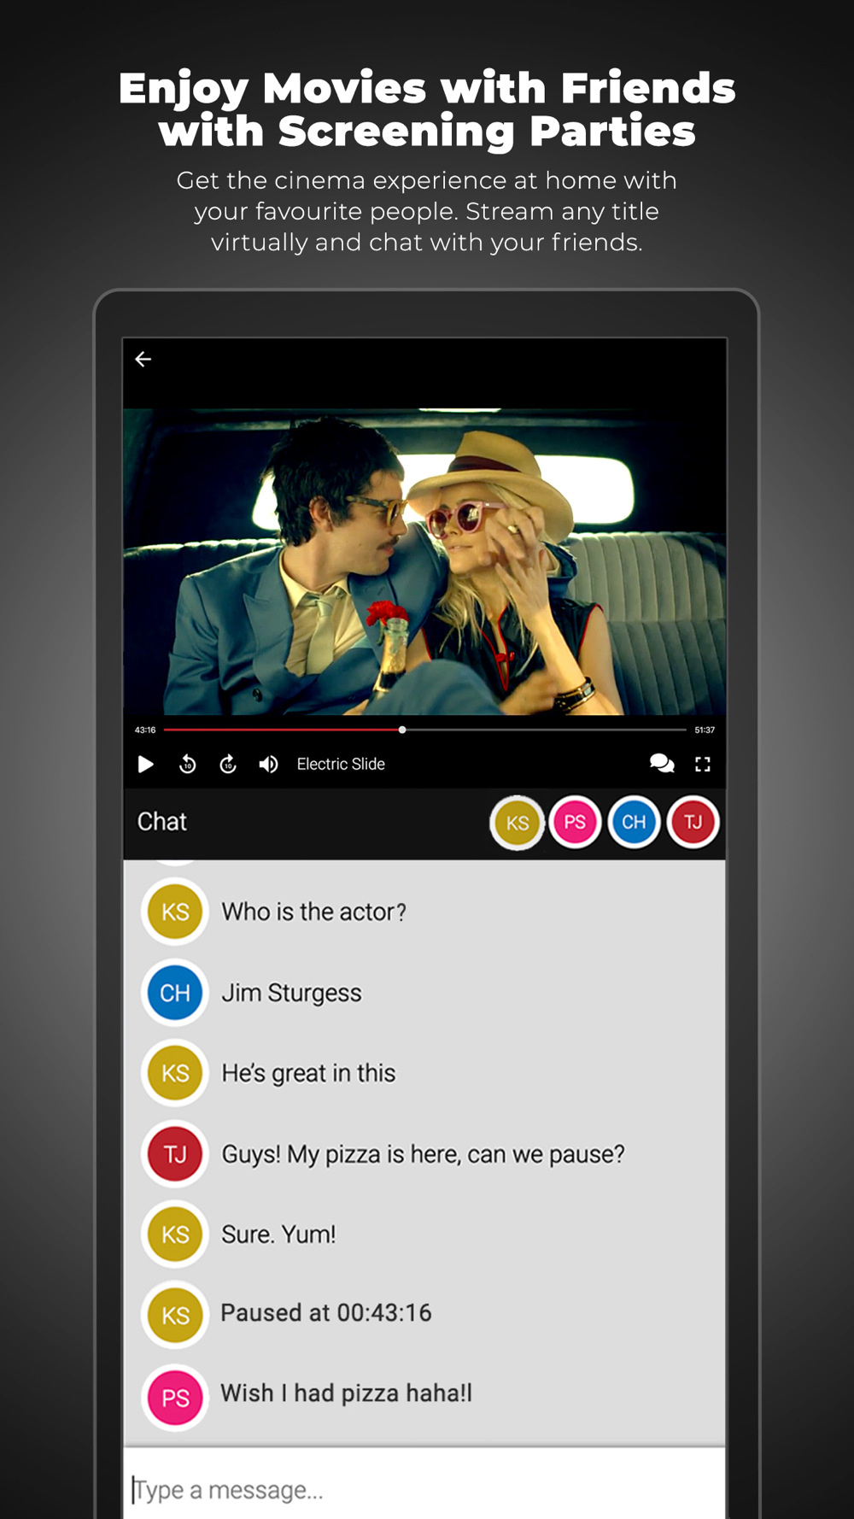Click the "He's great in this" message
This screenshot has height=1519, width=854.
coord(308,1073)
